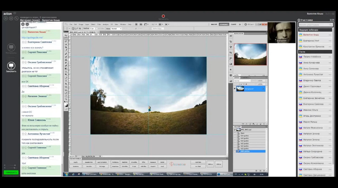Select the Crop tool

pyautogui.click(x=66, y=47)
